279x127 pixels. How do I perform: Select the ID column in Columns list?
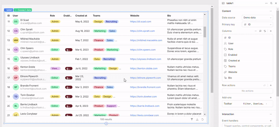tap(248, 38)
